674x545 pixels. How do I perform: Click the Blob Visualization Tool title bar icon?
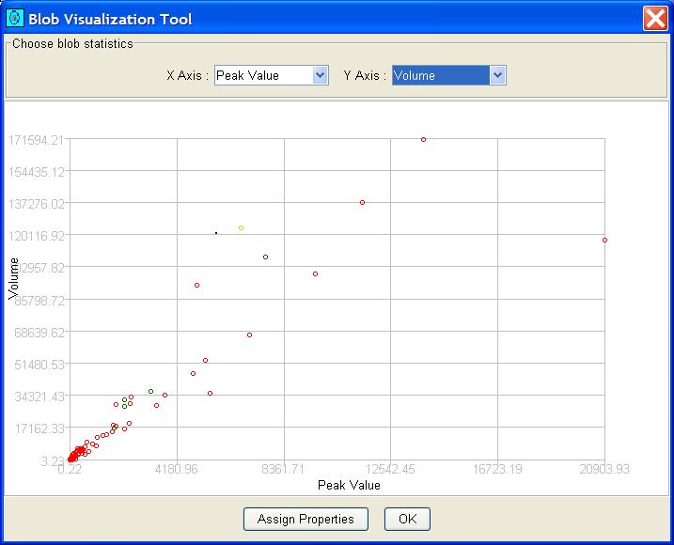click(x=14, y=18)
